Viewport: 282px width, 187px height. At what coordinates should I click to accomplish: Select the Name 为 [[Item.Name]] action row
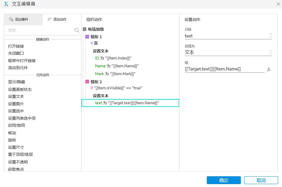tap(117, 66)
